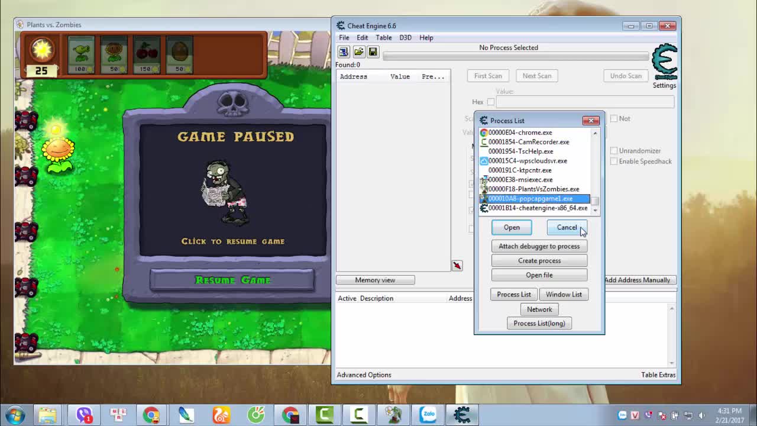The image size is (757, 426).
Task: Select chrome.exe process entry
Action: click(x=535, y=133)
